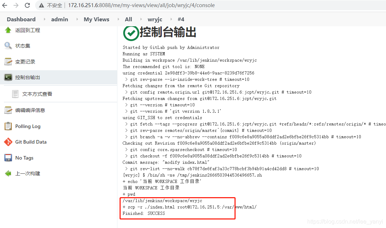Click inside the browser address bar
The image size is (386, 228).
142,5
